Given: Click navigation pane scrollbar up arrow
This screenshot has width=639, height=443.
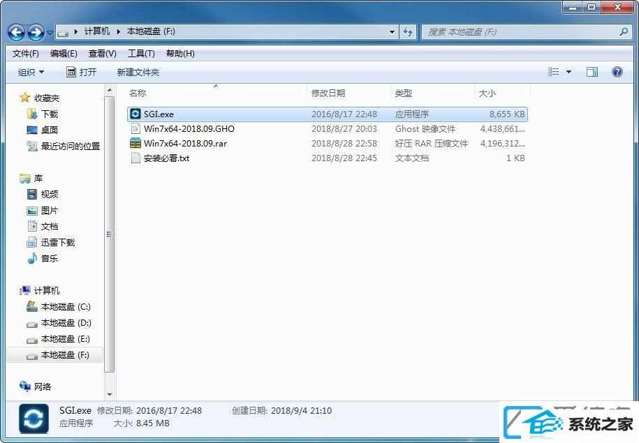Looking at the screenshot, I should (x=109, y=90).
